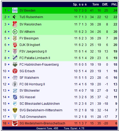Screen dimensions: 120x131
Task: Click the SVG Bebelsheim-Wittersheim yellow-black crest
Action: click(x=15, y=110)
